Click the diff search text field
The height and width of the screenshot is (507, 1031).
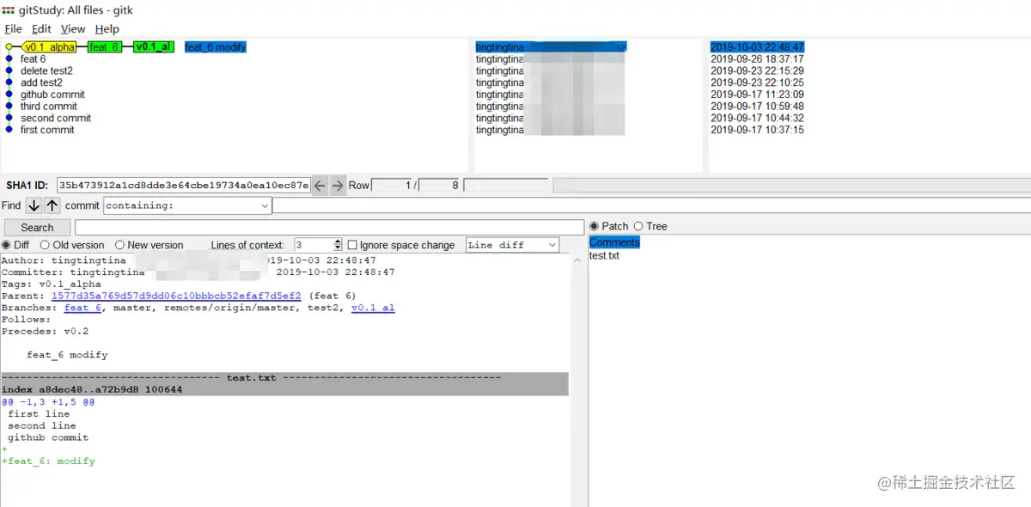[x=329, y=228]
